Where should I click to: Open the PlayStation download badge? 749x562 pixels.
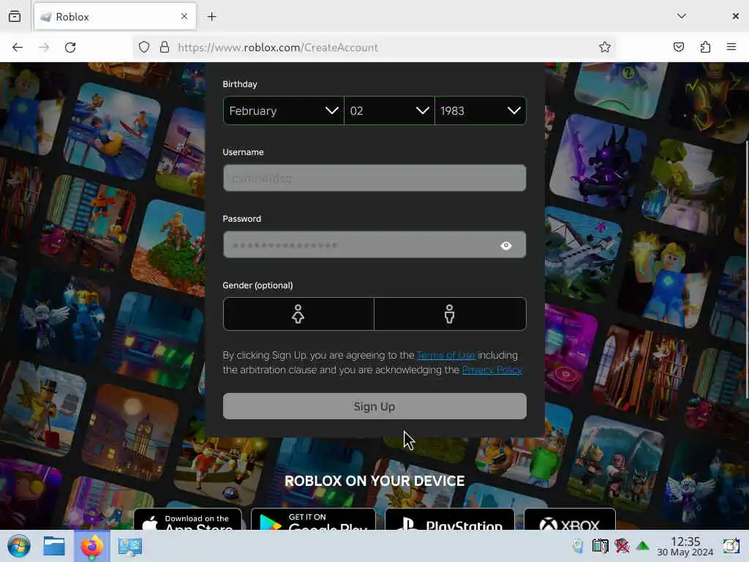coord(450,520)
